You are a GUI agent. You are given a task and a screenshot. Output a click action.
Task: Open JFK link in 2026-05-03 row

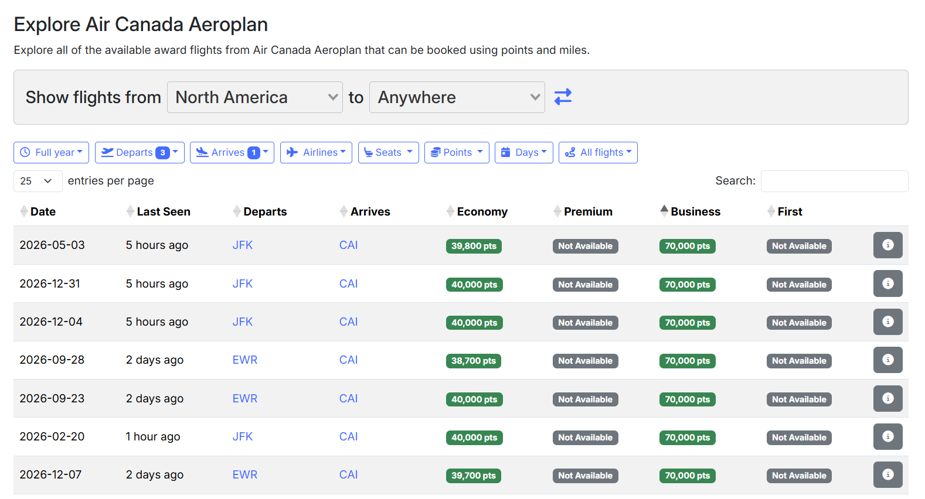point(243,245)
